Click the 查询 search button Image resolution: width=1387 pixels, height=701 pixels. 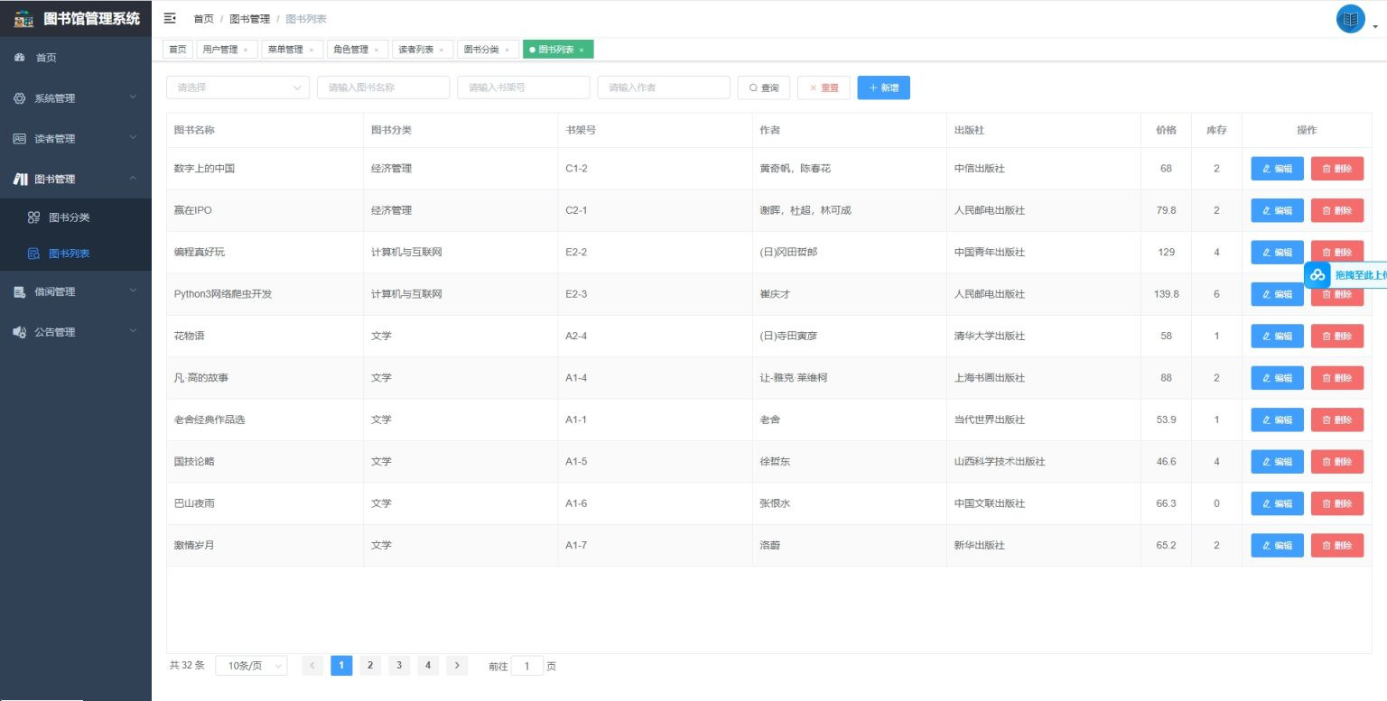pos(764,88)
